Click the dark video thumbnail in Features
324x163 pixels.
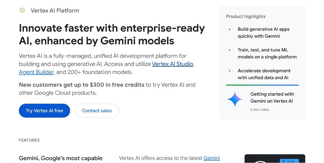coord(274,159)
